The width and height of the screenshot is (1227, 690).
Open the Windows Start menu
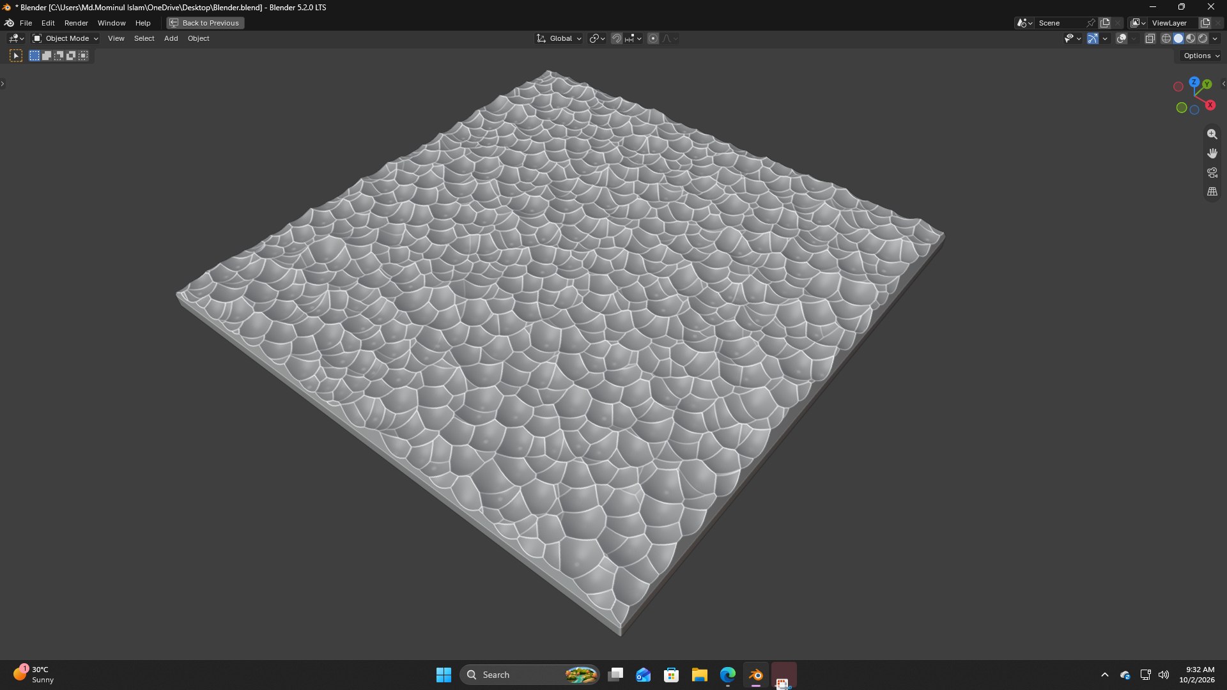pos(444,675)
